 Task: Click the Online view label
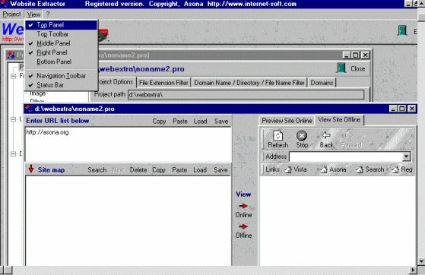tap(243, 215)
